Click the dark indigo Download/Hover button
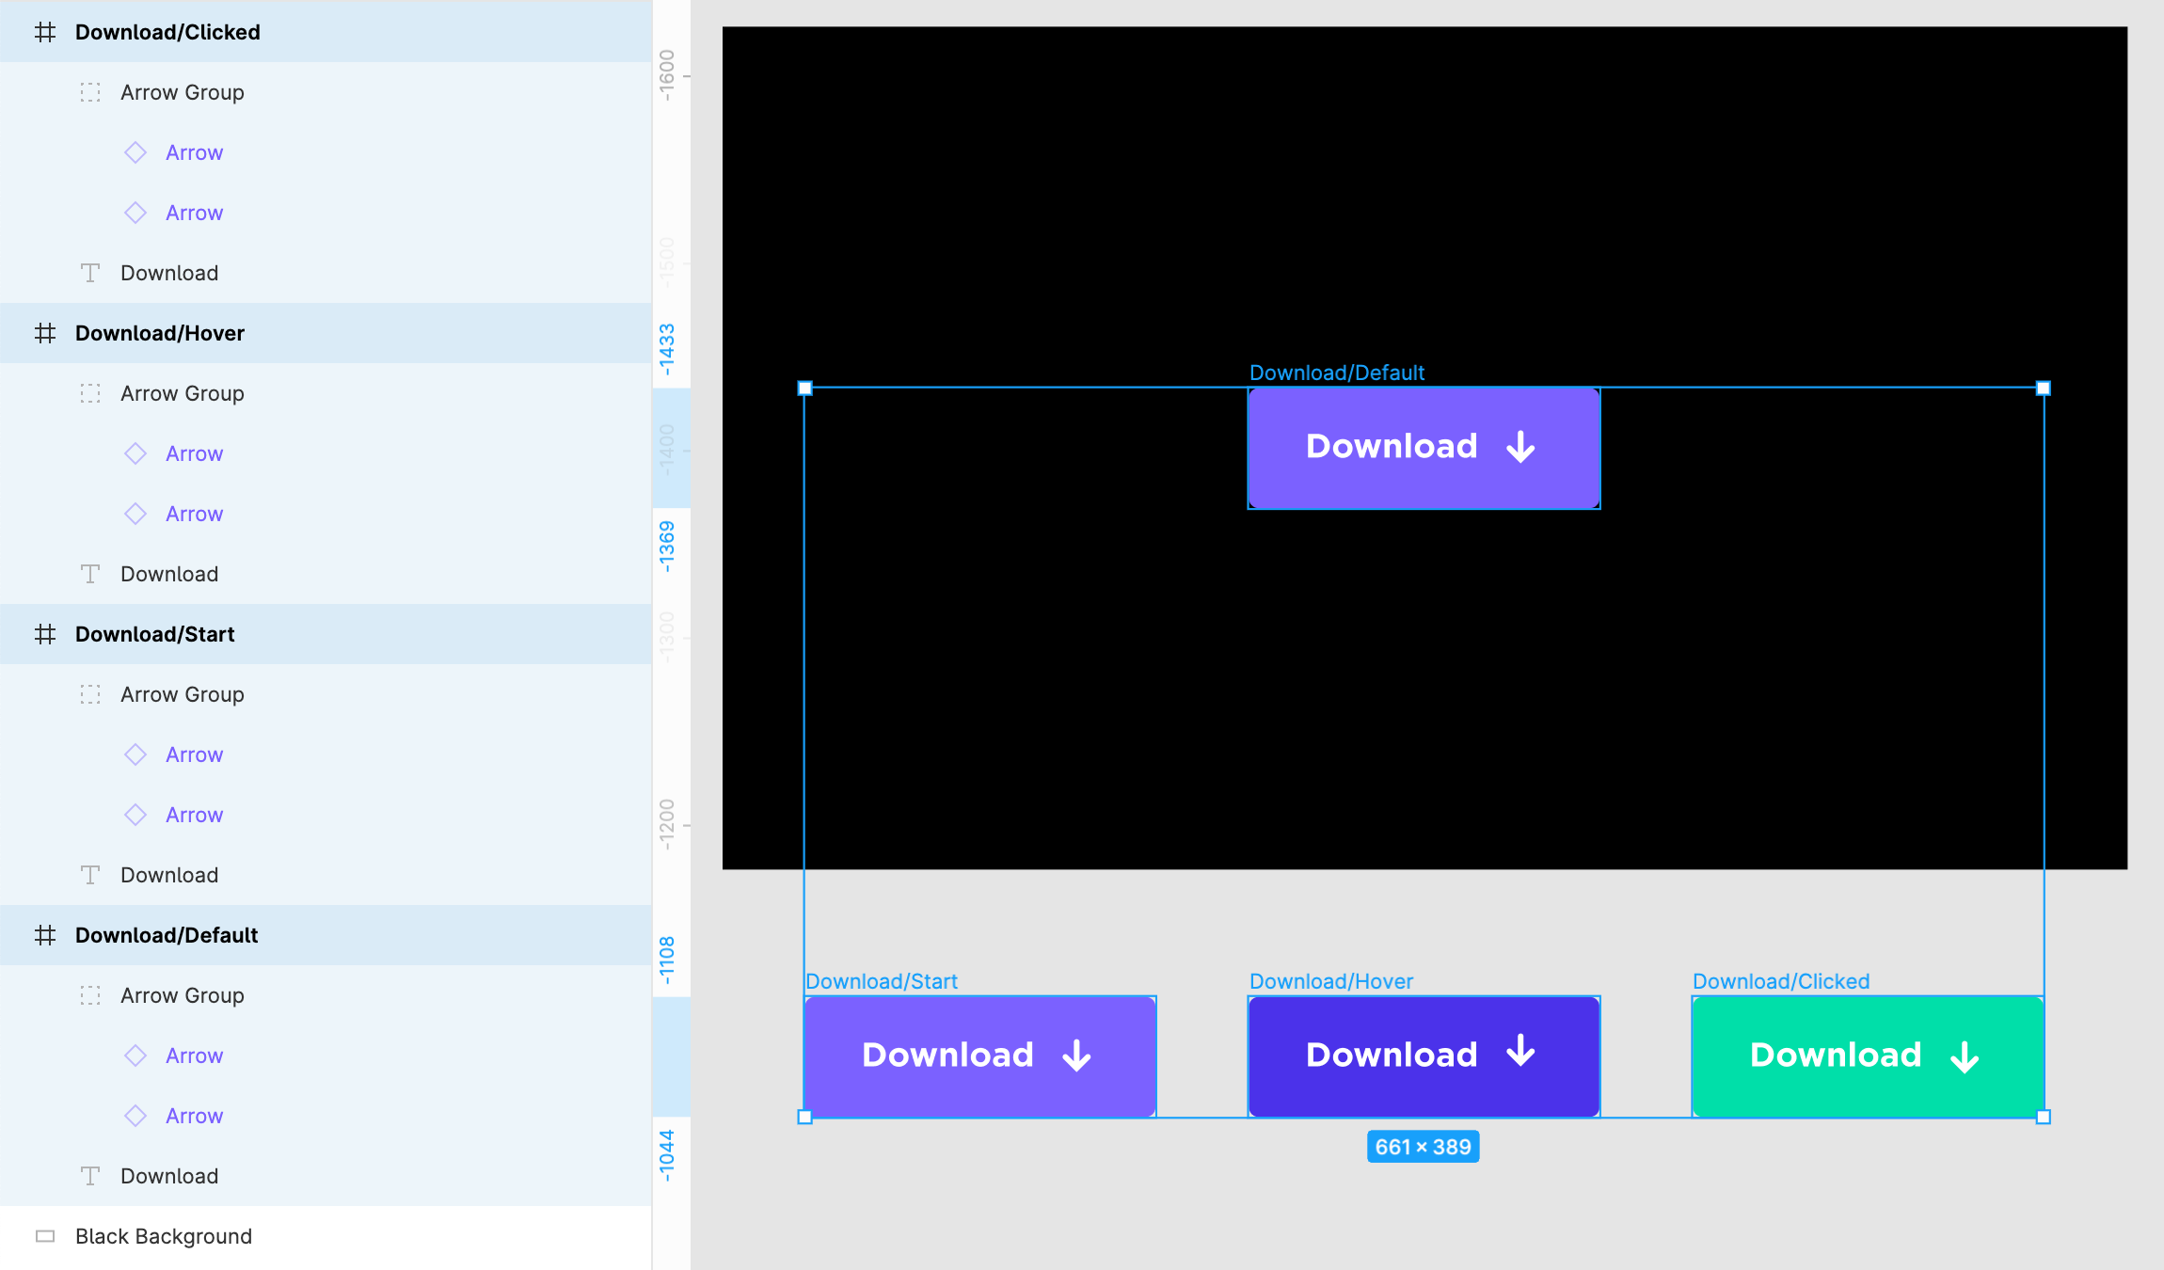The height and width of the screenshot is (1270, 2164). (1423, 1056)
